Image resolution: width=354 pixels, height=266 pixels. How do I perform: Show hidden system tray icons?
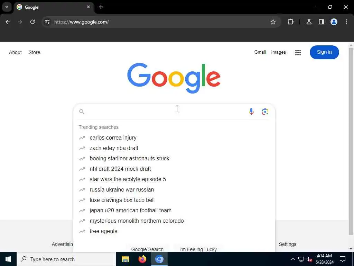(292, 259)
